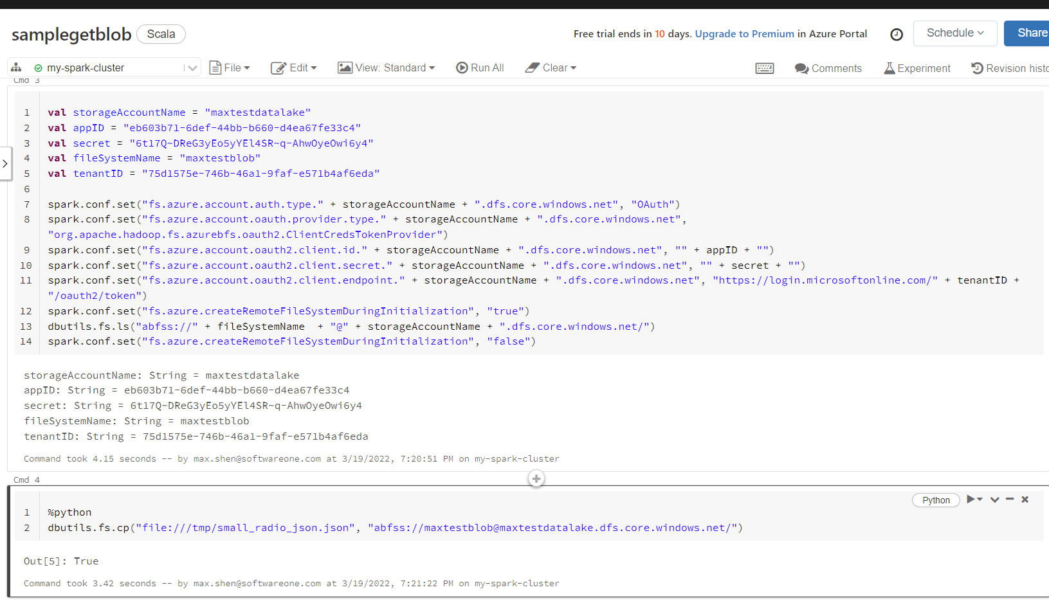1049x603 pixels.
Task: Open the Schedule dropdown
Action: pos(955,33)
